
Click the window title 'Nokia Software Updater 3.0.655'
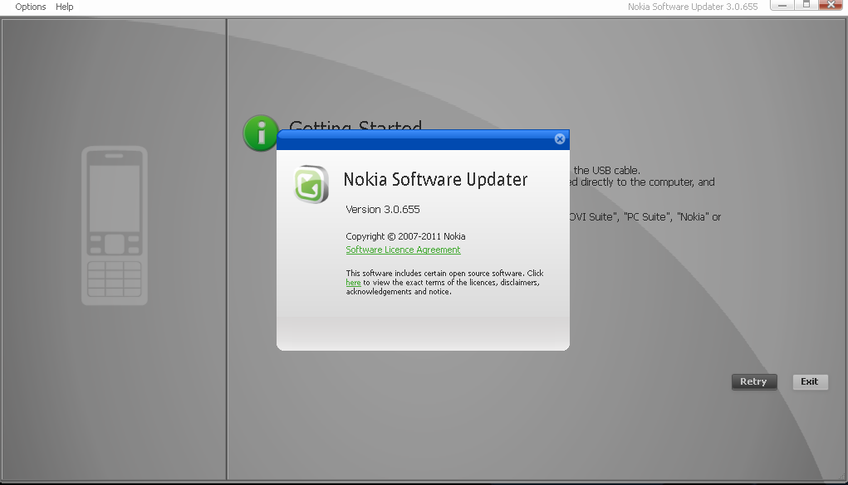click(x=692, y=7)
